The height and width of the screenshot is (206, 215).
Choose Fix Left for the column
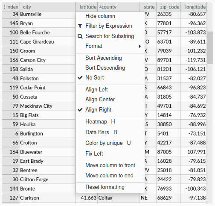110,154
